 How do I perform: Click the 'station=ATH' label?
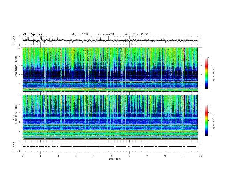(x=106, y=34)
